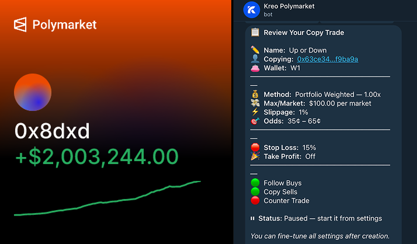417x244 pixels.
Task: Click the money bag icon beside Method
Action: (255, 94)
